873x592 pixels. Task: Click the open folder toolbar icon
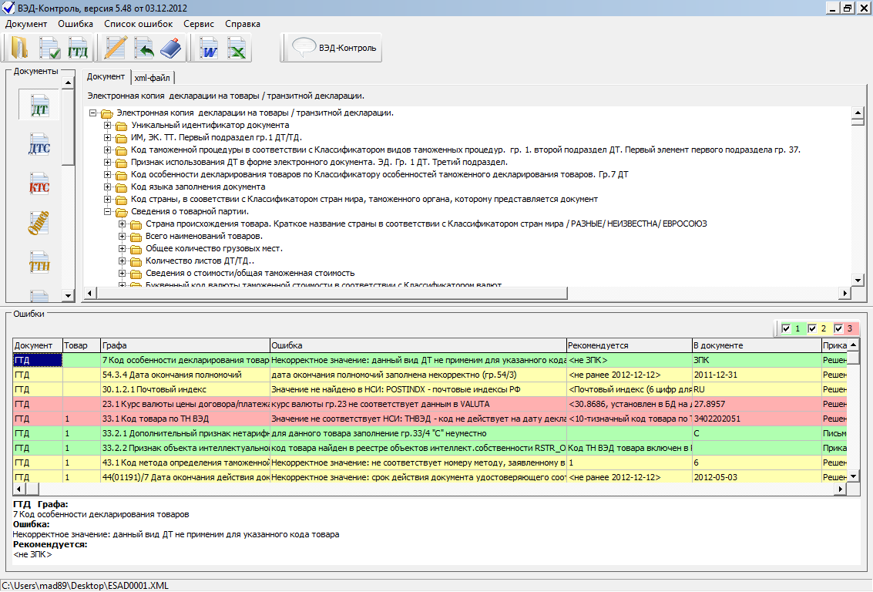point(19,48)
